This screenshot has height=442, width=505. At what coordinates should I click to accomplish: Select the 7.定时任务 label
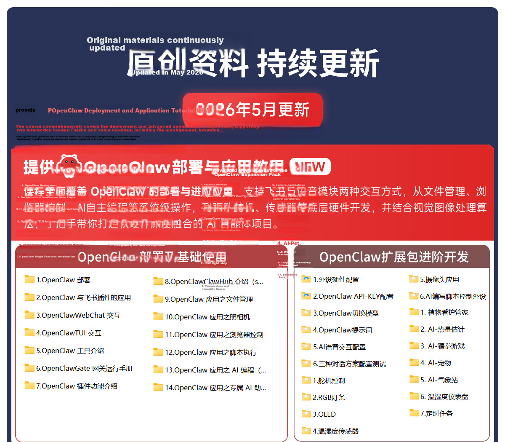(x=436, y=413)
